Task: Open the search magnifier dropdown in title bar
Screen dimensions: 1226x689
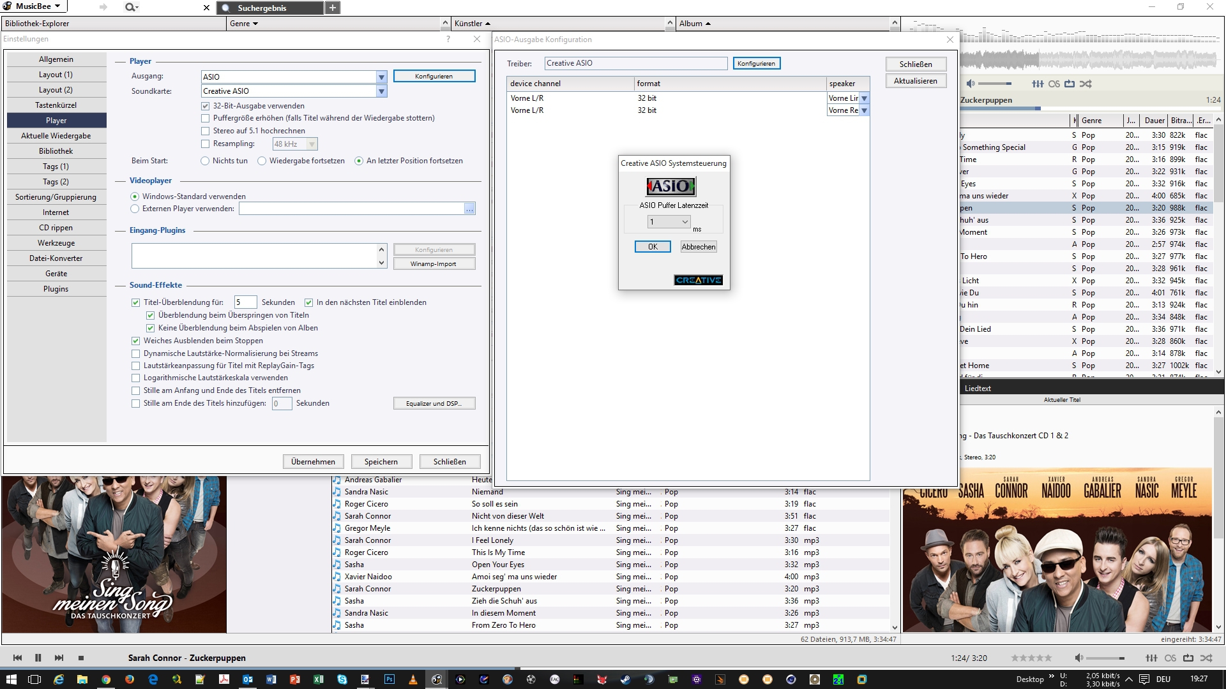Action: [x=132, y=8]
